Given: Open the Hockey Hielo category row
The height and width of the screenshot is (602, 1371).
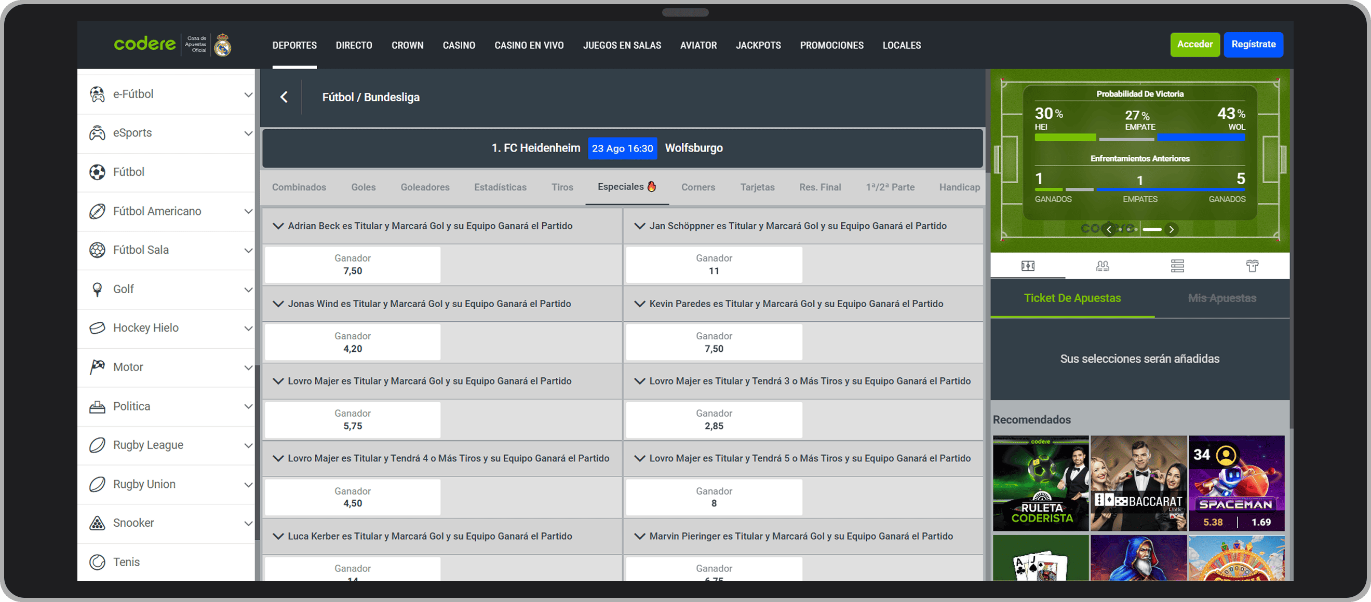Looking at the screenshot, I should click(166, 328).
